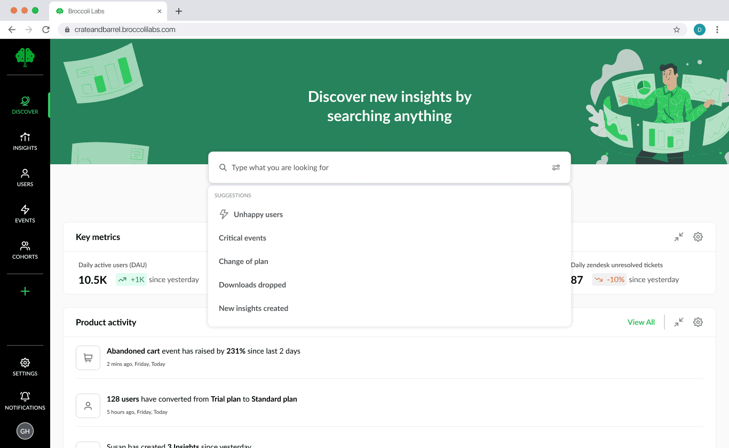This screenshot has height=448, width=729.
Task: Open a new browser tab
Action: pyautogui.click(x=179, y=11)
